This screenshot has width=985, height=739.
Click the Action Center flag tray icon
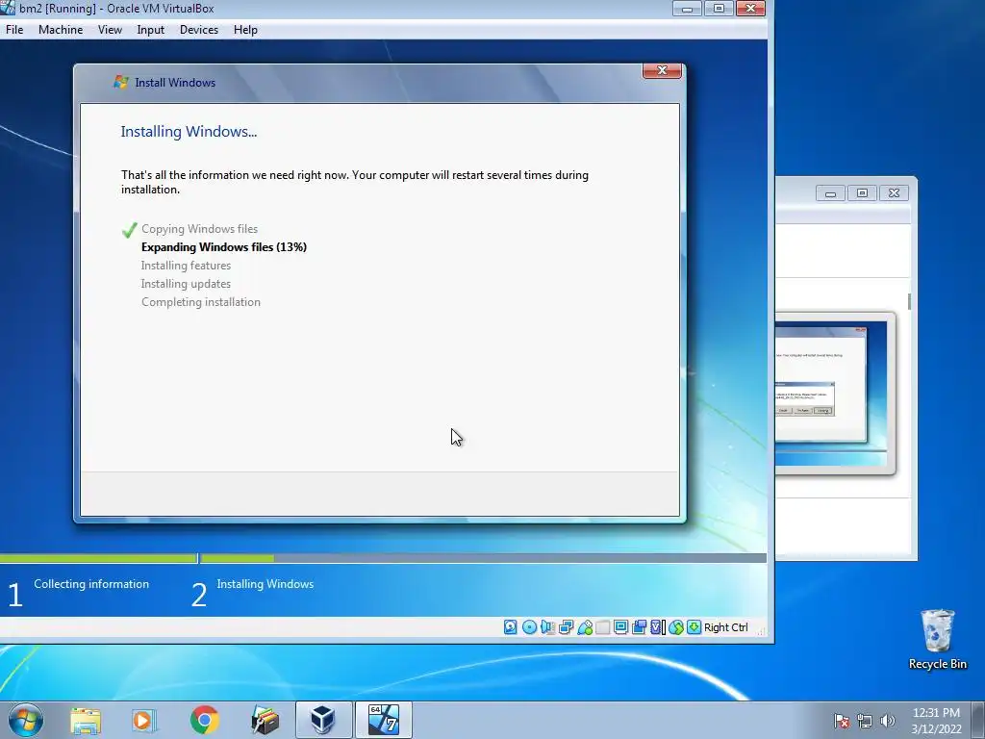(842, 721)
